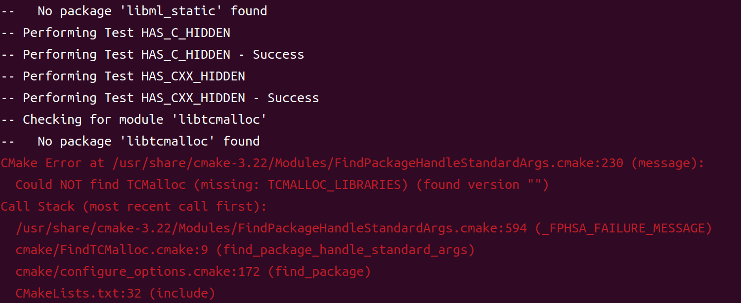741x303 pixels.
Task: Click the 'Could NOT find TCMalloc' text
Action: tap(100, 185)
